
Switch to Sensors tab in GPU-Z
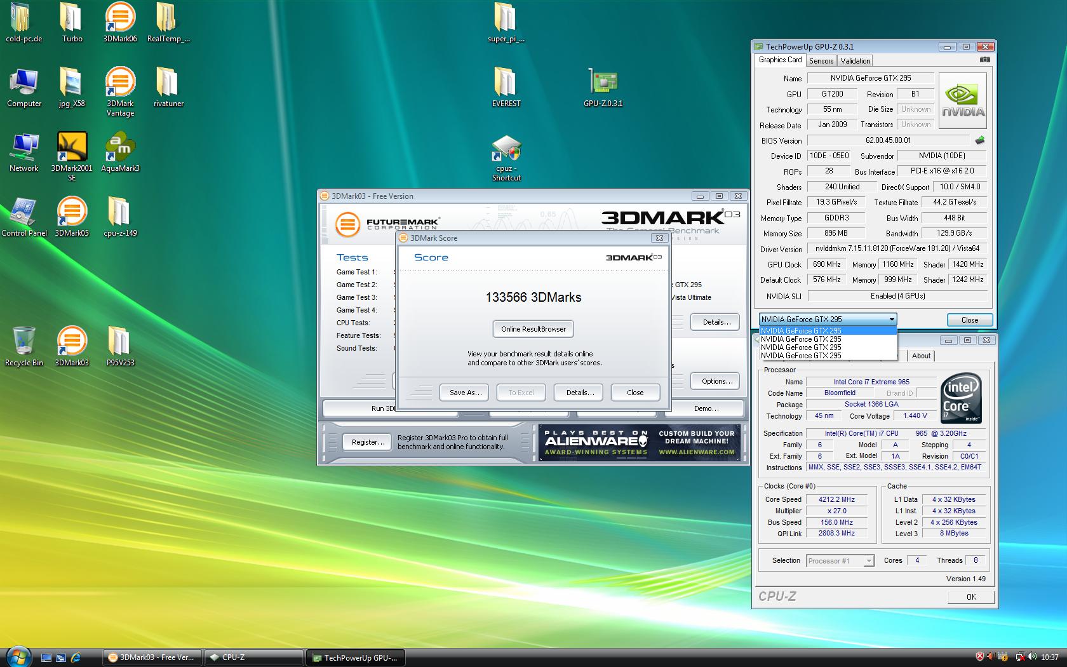click(x=821, y=61)
